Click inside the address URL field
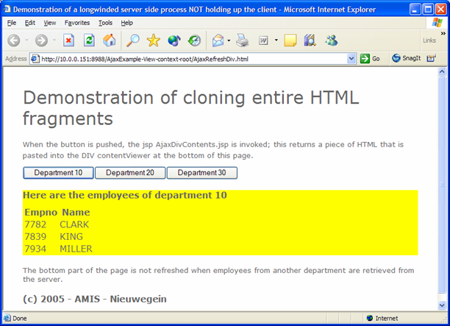The width and height of the screenshot is (450, 326). (x=184, y=59)
